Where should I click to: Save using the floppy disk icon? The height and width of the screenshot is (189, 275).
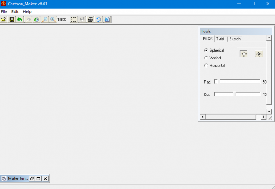pos(12,20)
